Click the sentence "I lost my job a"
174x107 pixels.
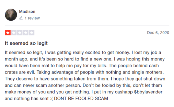(x=146, y=52)
